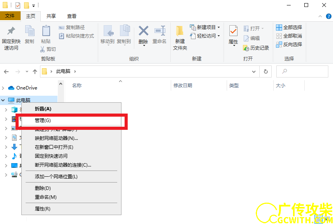Click the Back navigation arrow

tap(6, 72)
